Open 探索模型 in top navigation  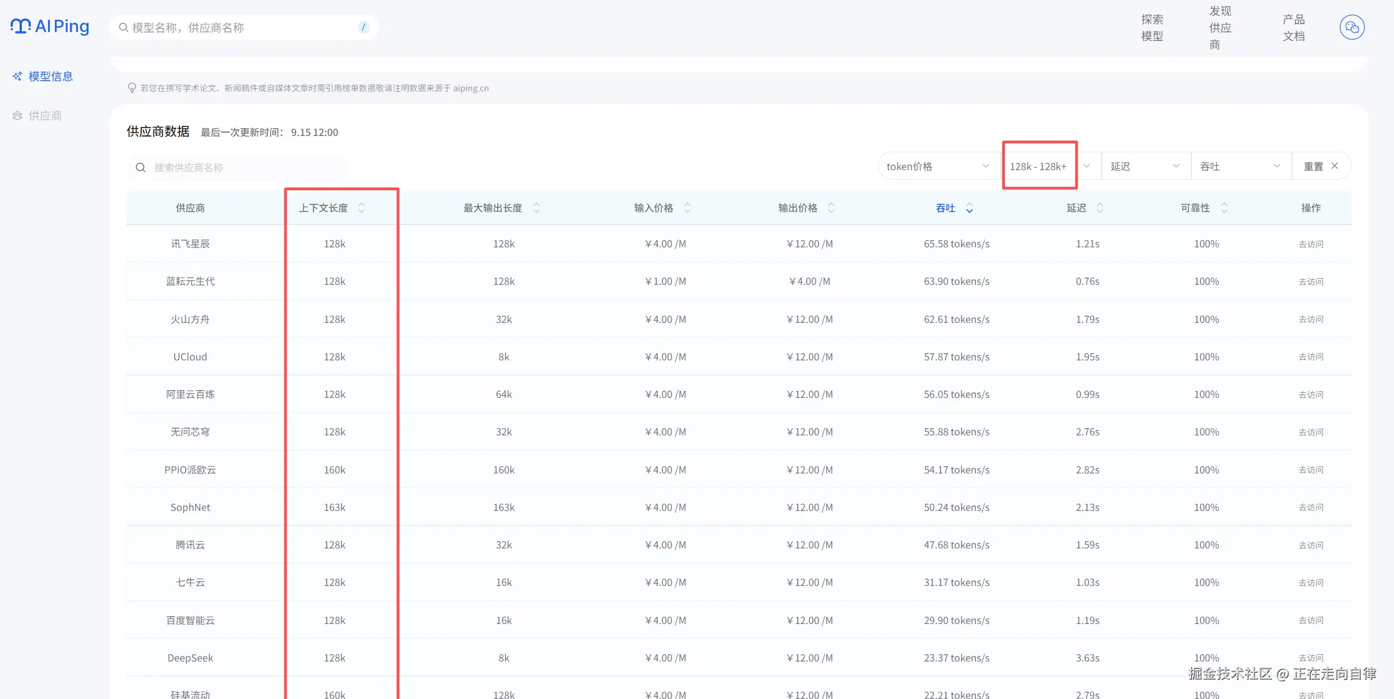(x=1152, y=27)
